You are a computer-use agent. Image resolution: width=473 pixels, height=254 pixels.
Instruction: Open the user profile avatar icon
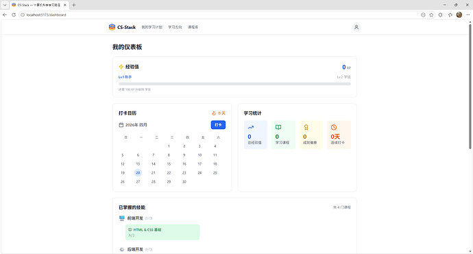356,27
